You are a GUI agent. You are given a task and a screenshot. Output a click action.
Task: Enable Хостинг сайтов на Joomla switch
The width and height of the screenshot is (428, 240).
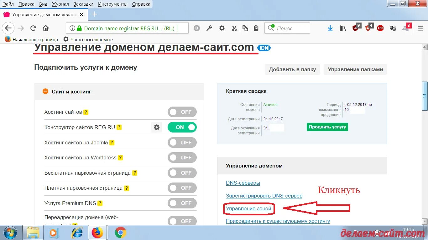point(182,142)
